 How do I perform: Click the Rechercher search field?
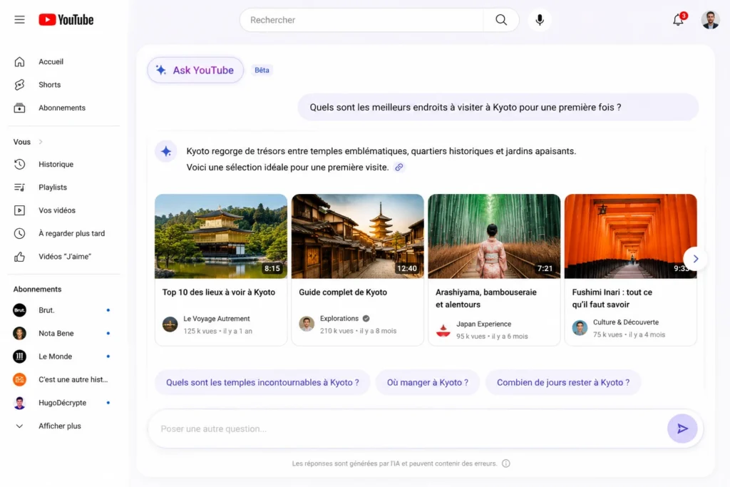(361, 20)
